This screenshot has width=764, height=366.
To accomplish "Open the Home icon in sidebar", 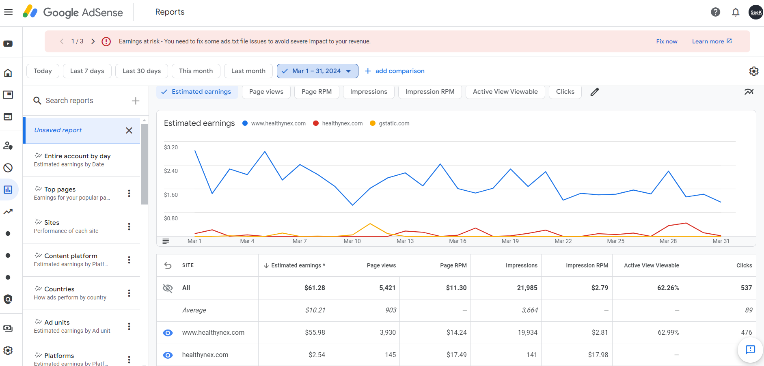I will click(x=8, y=73).
